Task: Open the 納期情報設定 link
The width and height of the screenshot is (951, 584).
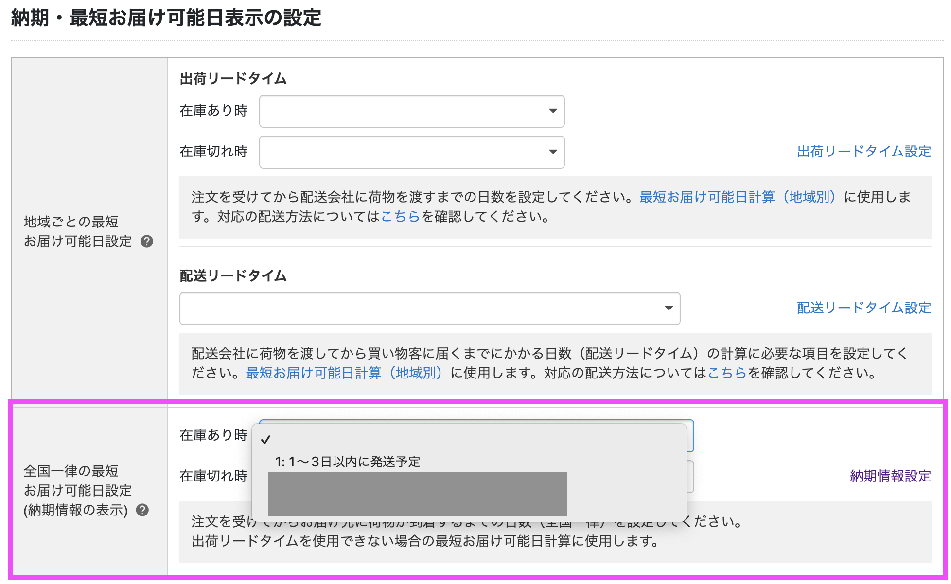Action: [890, 476]
